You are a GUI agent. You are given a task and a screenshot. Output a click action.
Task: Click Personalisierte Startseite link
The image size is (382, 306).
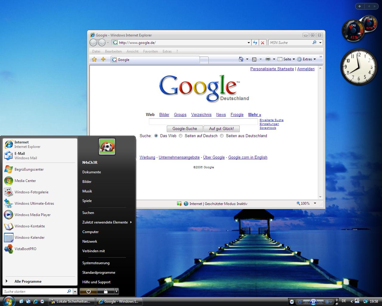[272, 69]
